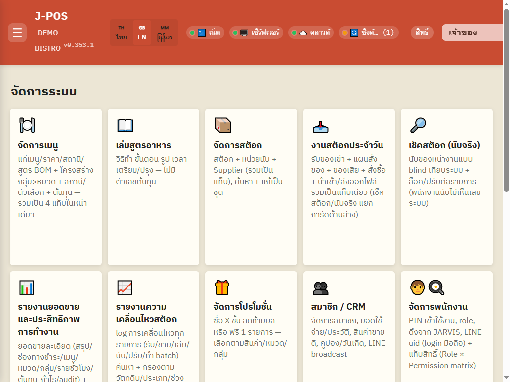
Task: Click the bar chart sales report icon
Action: (x=27, y=287)
